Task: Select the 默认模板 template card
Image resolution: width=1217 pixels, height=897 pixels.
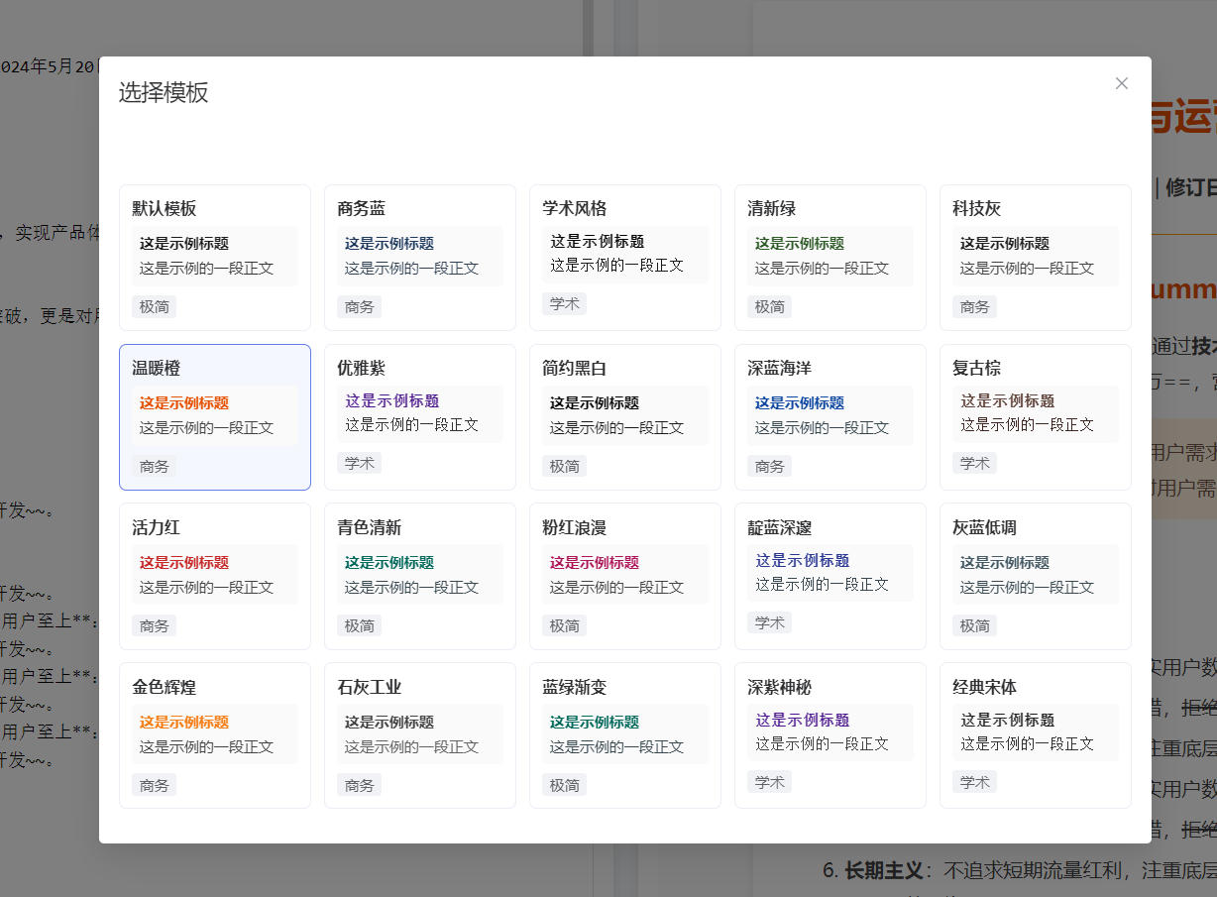Action: pyautogui.click(x=215, y=258)
